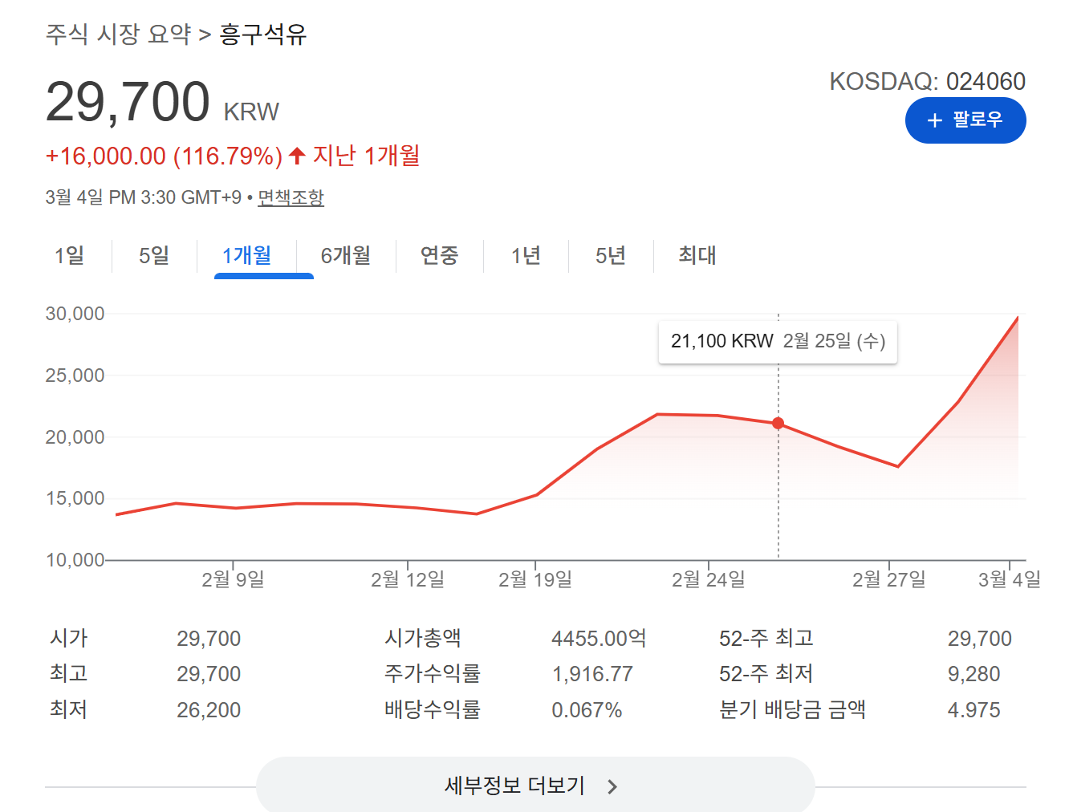Click the chevron in 세부정보 더보기

[x=612, y=786]
